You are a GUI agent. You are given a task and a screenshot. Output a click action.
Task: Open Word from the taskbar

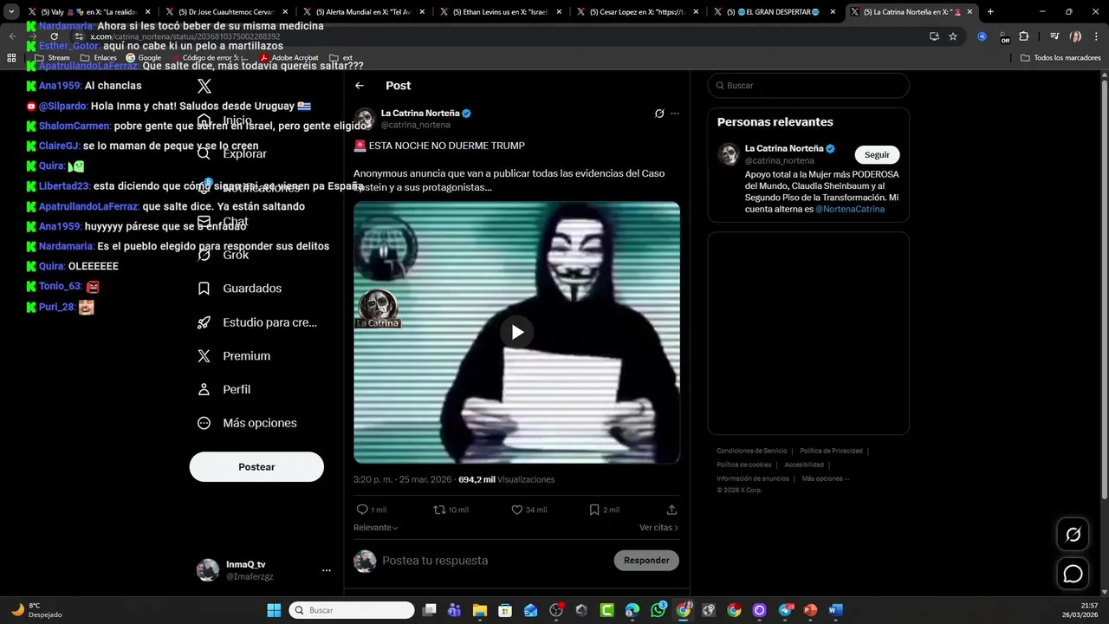[835, 610]
